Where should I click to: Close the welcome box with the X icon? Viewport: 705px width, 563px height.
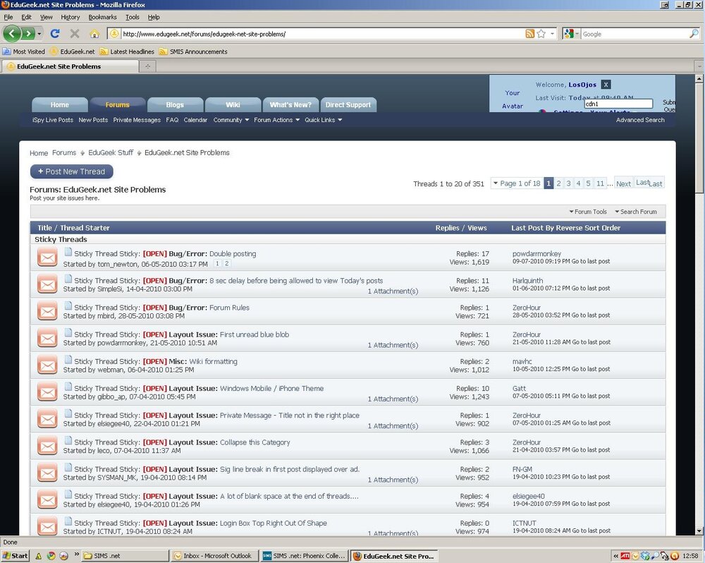click(x=606, y=85)
